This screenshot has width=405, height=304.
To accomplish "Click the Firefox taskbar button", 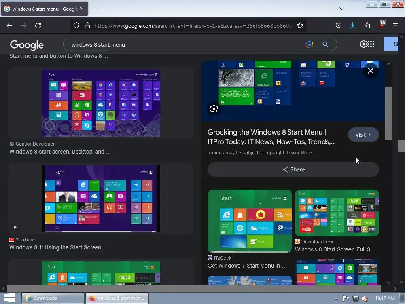I will (x=117, y=298).
